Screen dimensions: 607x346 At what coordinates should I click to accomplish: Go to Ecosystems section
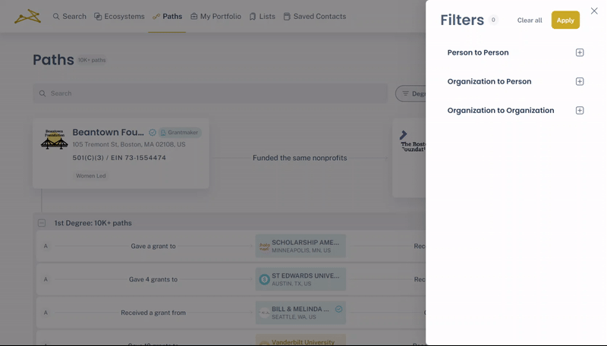click(119, 16)
